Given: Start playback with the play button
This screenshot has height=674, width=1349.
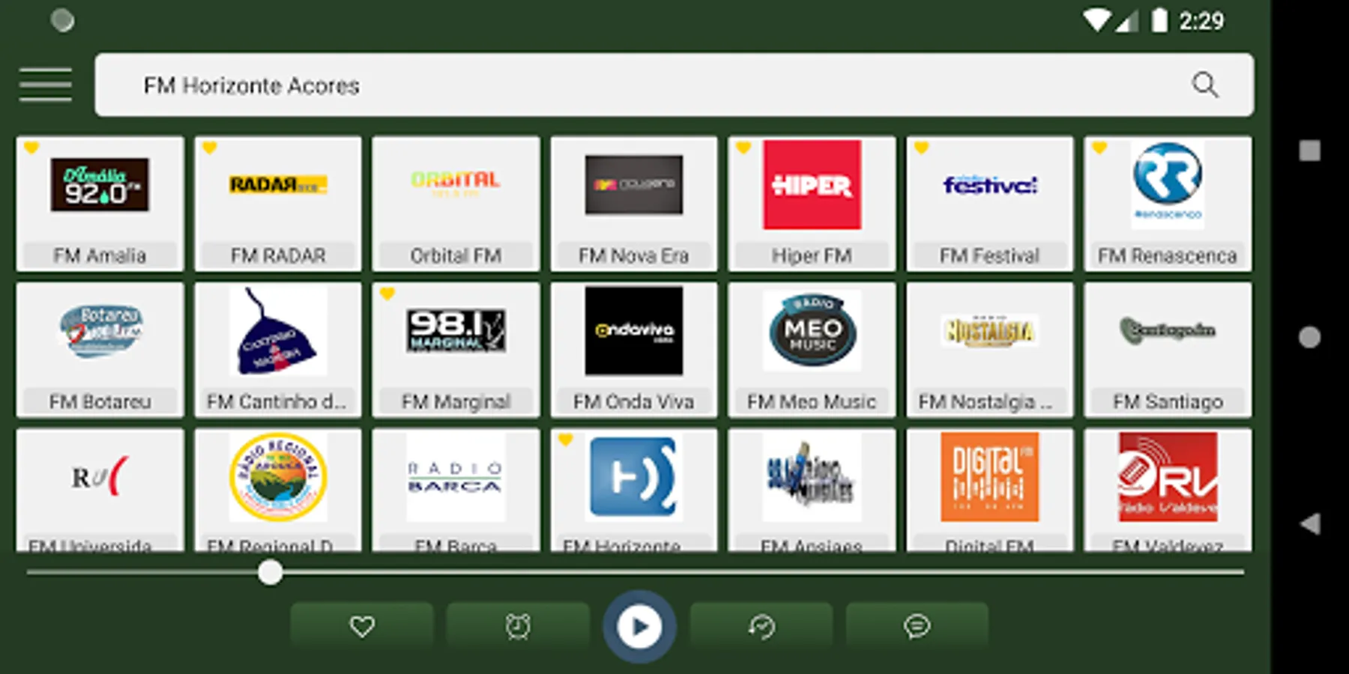Looking at the screenshot, I should [x=639, y=627].
